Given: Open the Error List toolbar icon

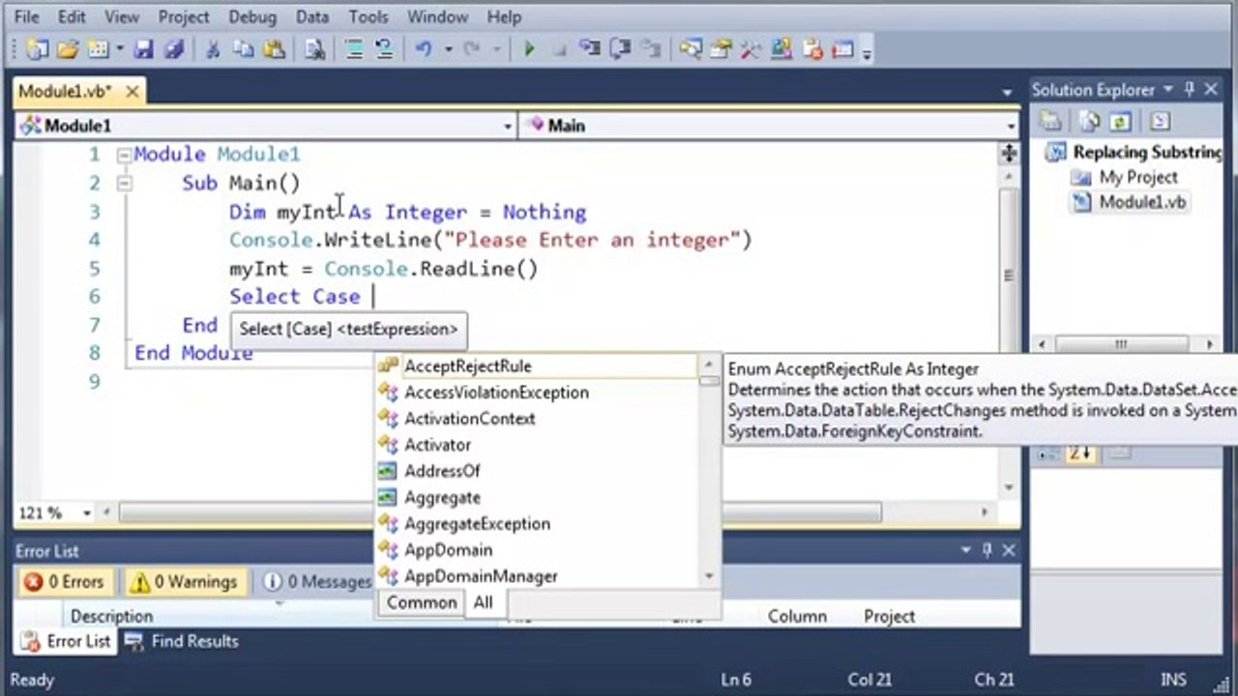Looking at the screenshot, I should 812,49.
